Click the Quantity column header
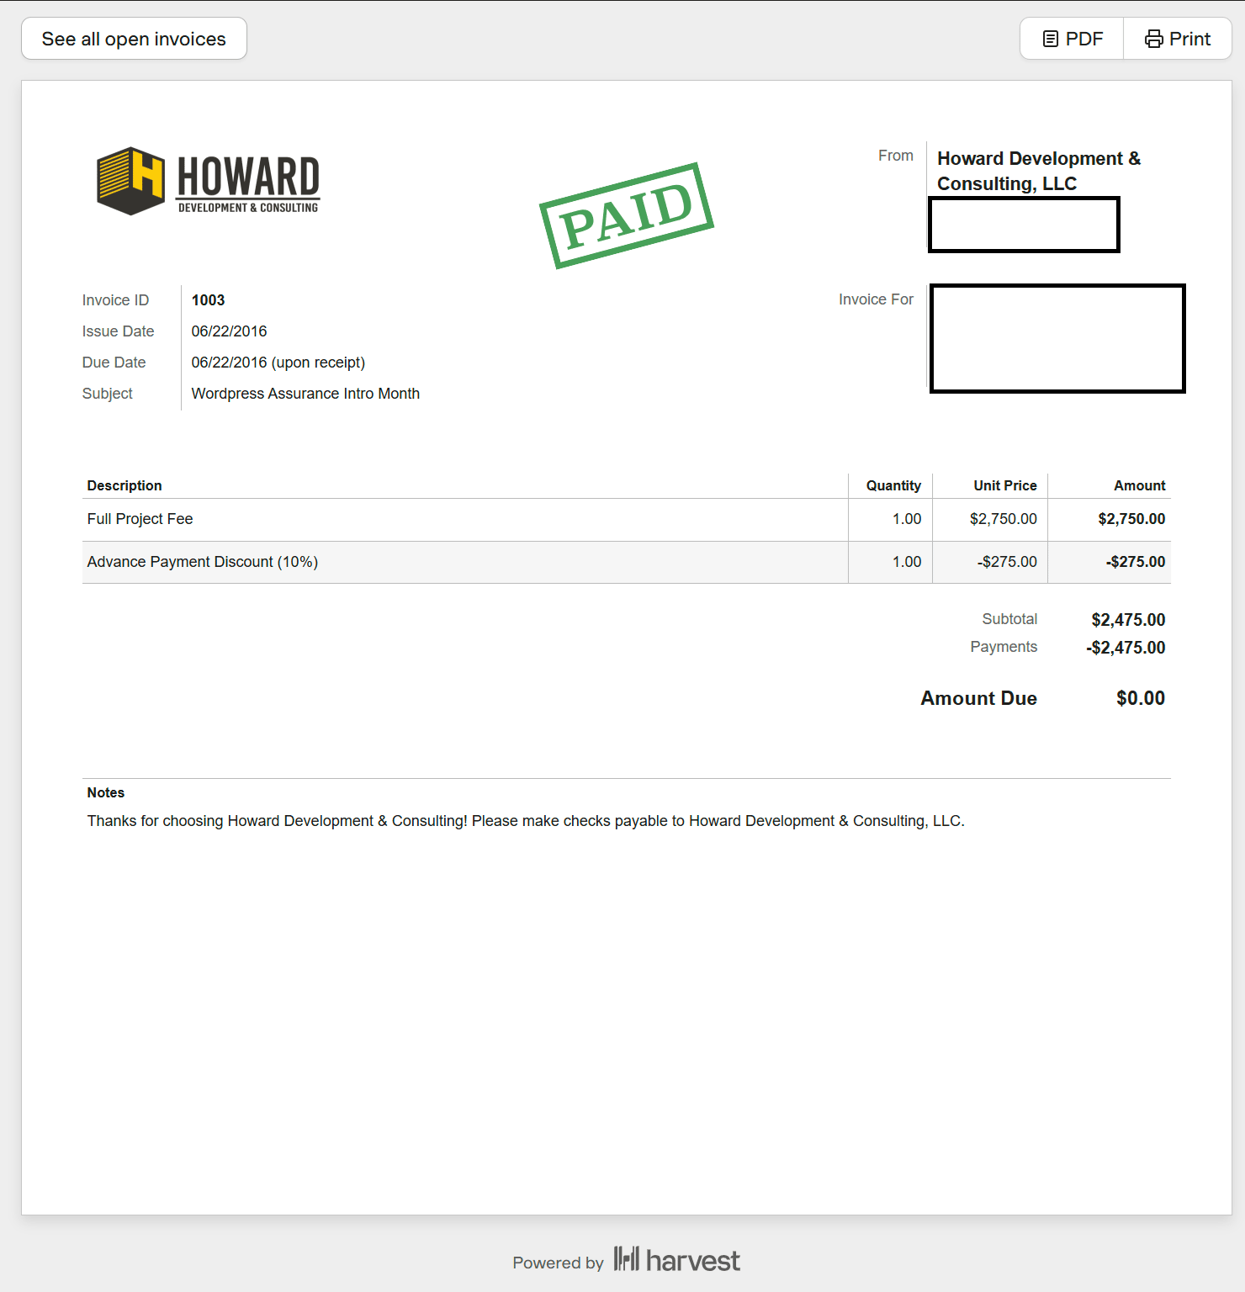Screen dimensions: 1245x1292 click(x=893, y=485)
